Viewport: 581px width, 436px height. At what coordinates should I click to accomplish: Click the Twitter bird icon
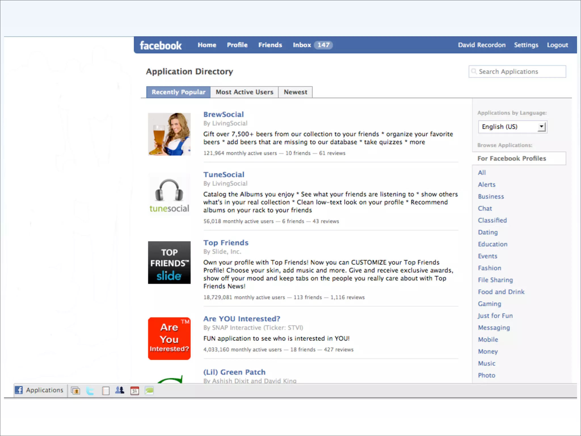(x=90, y=391)
